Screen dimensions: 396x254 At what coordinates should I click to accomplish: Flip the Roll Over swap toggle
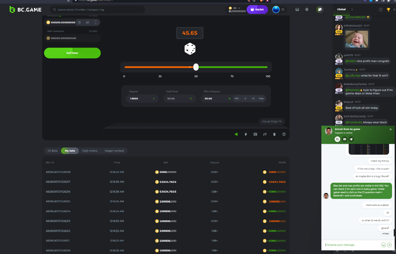pyautogui.click(x=191, y=99)
